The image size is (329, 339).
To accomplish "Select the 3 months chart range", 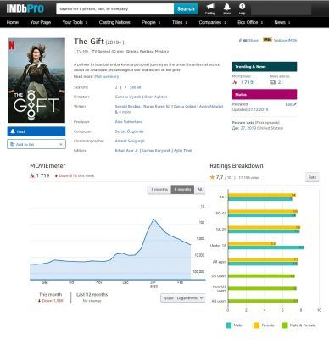I will pos(159,189).
